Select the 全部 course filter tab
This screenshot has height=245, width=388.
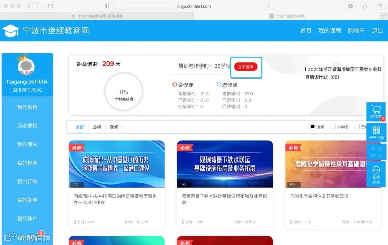coord(80,127)
